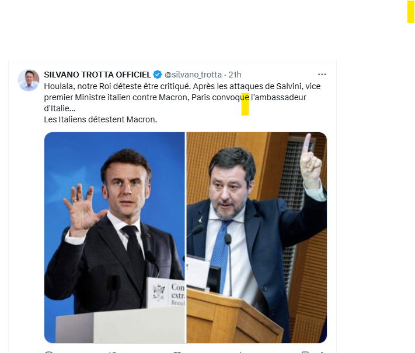Open the Macron photo on the left
Image resolution: width=415 pixels, height=353 pixels.
pyautogui.click(x=114, y=238)
